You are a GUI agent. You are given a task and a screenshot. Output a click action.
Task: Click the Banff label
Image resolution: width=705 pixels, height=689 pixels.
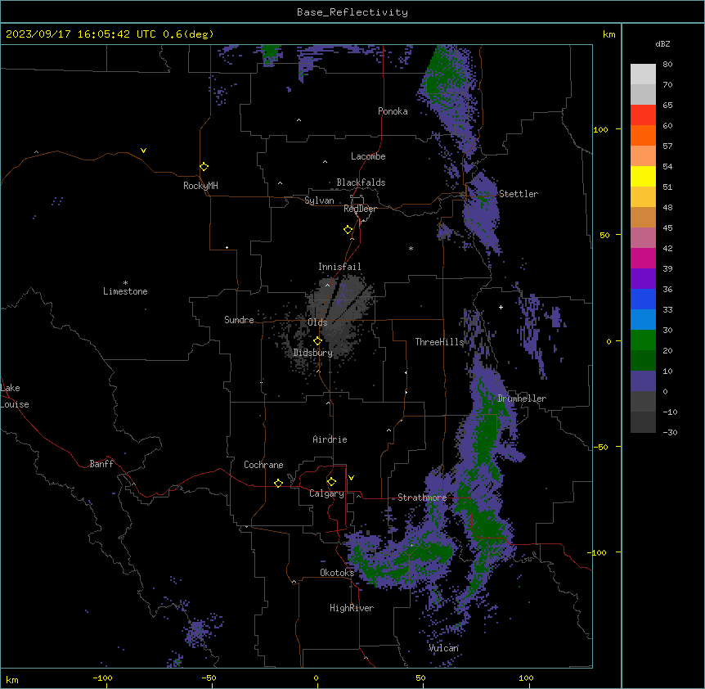tap(101, 464)
